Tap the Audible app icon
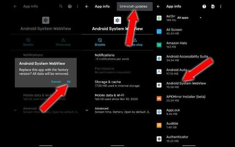The width and height of the screenshot is (235, 147). 159,125
